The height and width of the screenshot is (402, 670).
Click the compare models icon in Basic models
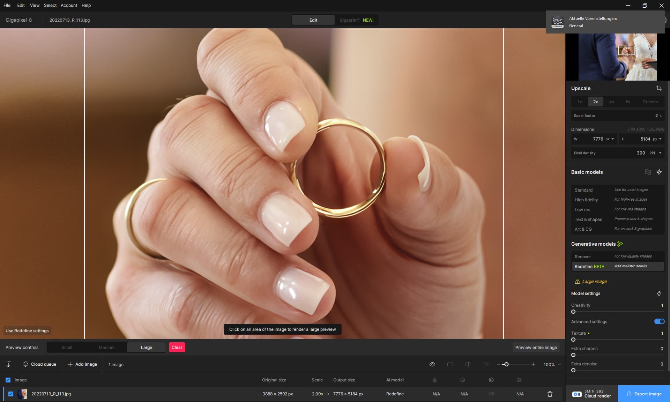click(x=648, y=172)
